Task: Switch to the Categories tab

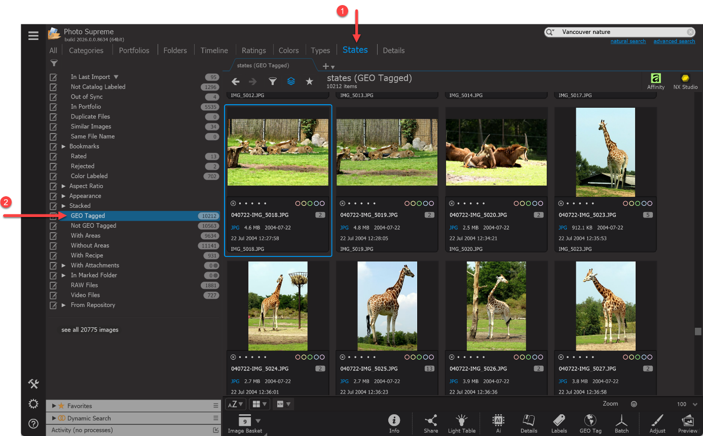Action: tap(86, 51)
